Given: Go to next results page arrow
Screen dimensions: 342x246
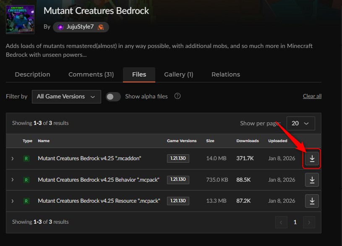Looking at the screenshot, I should [x=309, y=222].
